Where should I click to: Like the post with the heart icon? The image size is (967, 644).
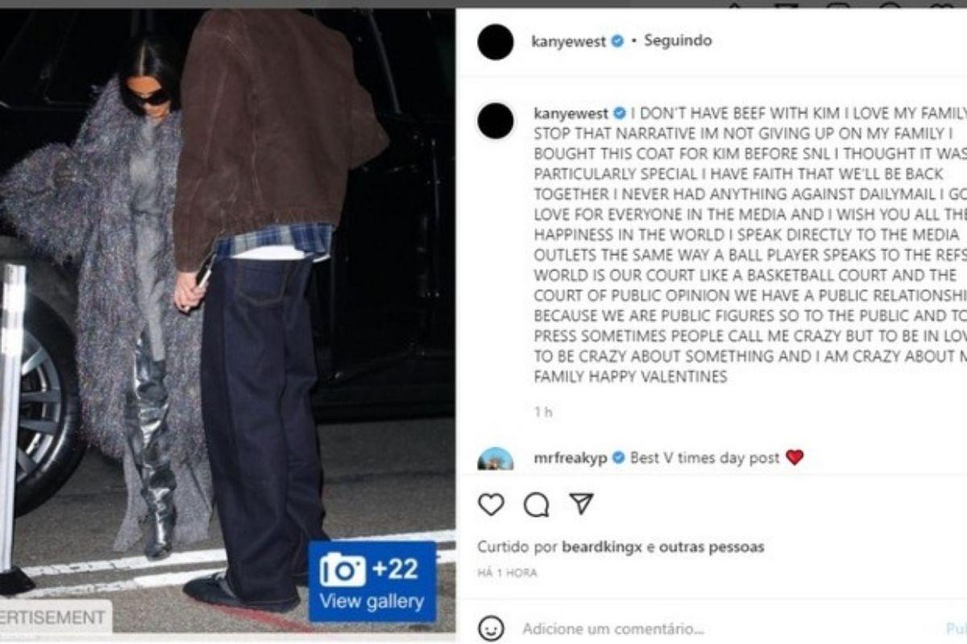tap(491, 505)
